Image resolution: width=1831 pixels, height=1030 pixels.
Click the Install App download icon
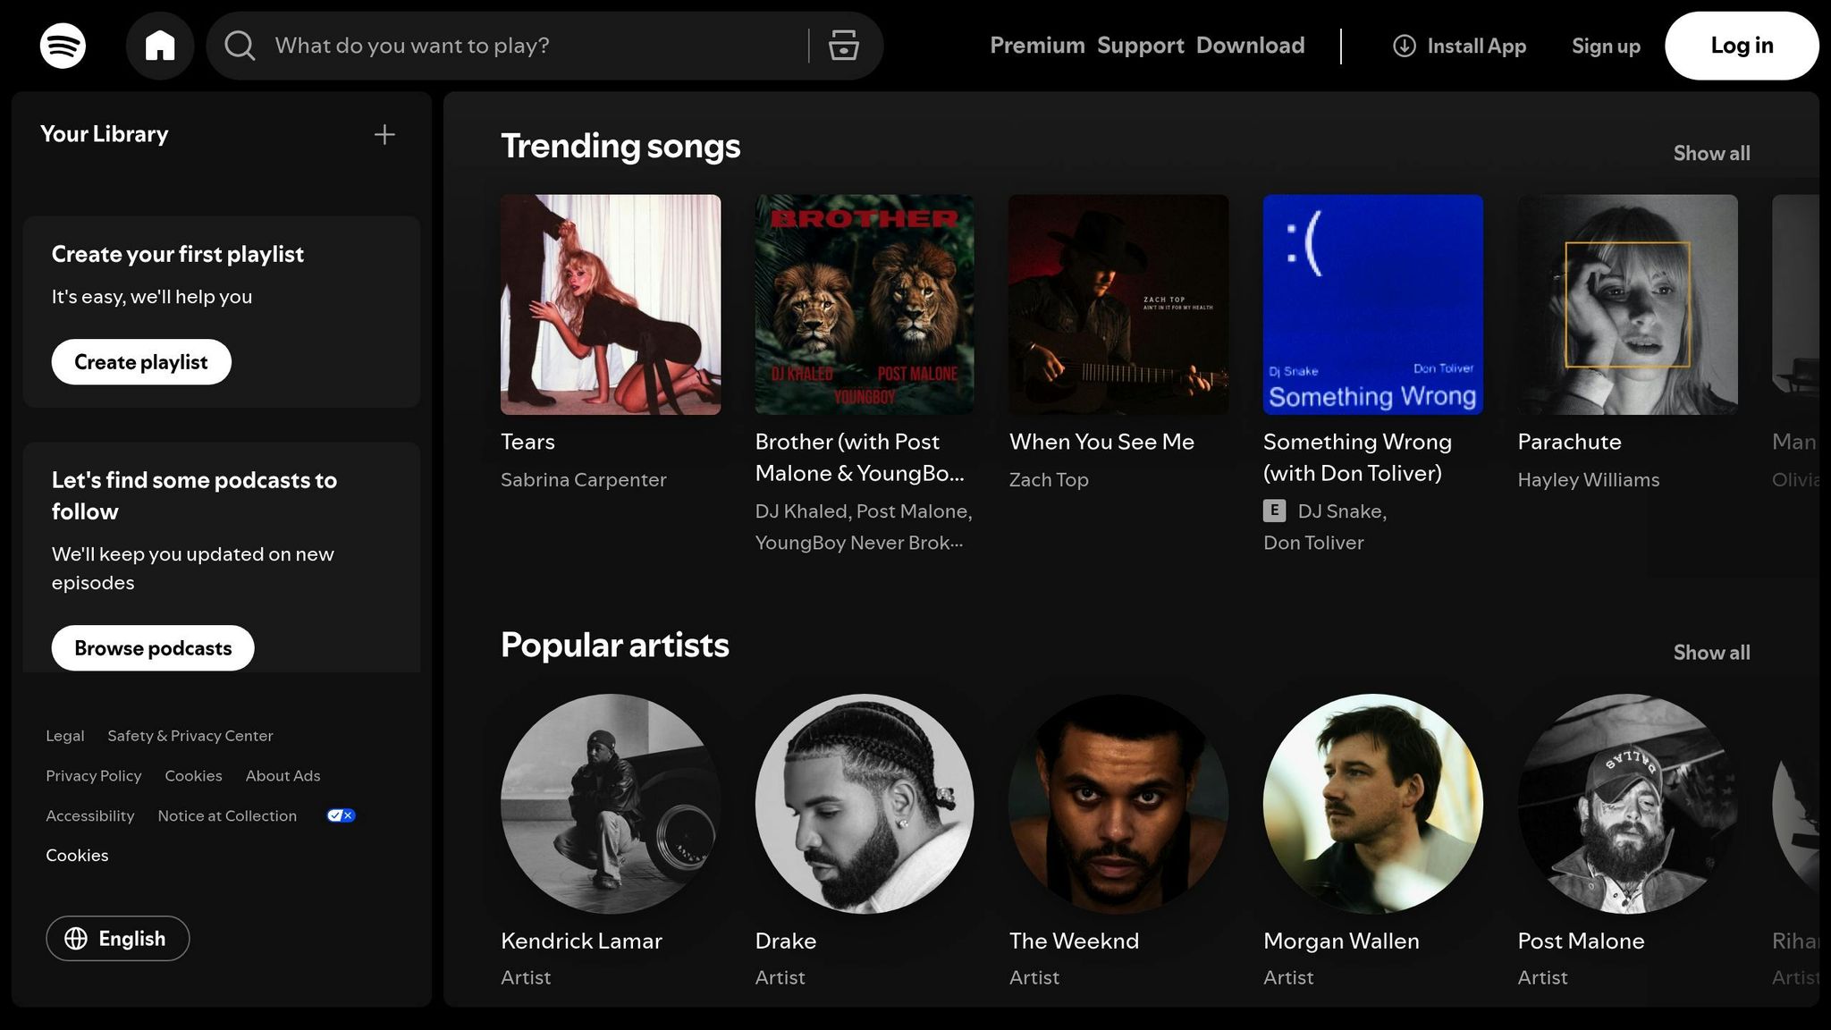[1405, 46]
